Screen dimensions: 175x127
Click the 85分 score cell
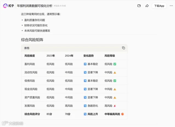(x=49, y=114)
